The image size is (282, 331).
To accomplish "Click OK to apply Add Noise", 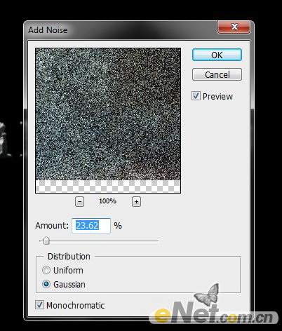I will [217, 55].
